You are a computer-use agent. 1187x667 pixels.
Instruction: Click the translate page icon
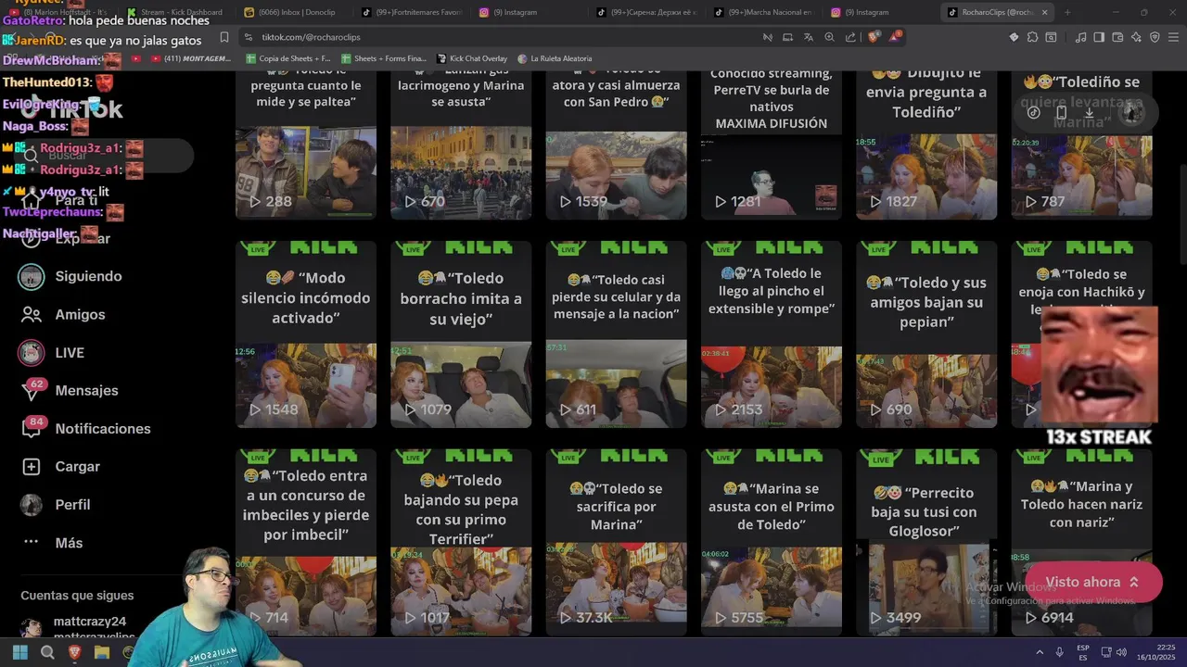point(808,37)
